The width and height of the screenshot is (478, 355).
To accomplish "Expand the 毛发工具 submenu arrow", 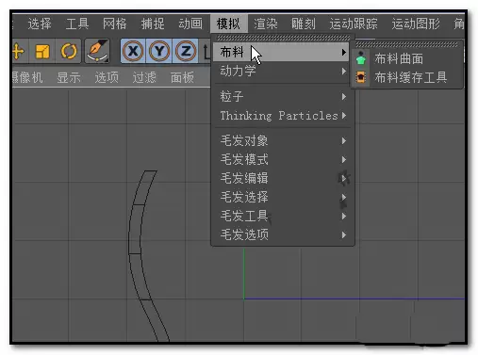I will pyautogui.click(x=344, y=217).
